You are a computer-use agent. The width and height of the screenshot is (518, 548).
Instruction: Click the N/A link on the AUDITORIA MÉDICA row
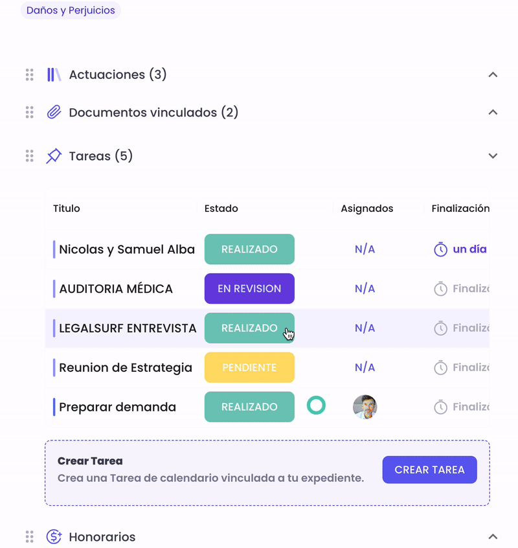tap(365, 288)
